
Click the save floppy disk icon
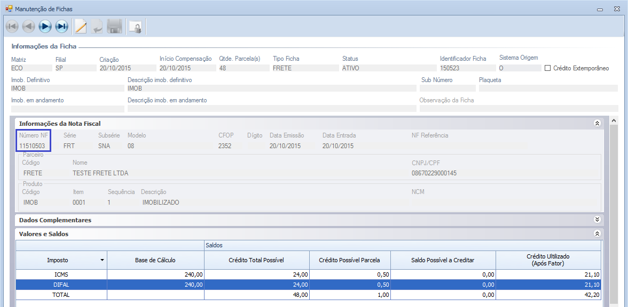click(x=114, y=26)
